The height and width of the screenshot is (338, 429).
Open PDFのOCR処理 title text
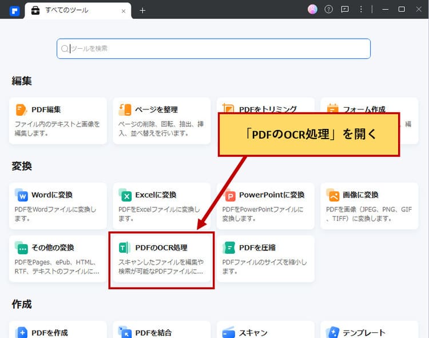tap(161, 248)
